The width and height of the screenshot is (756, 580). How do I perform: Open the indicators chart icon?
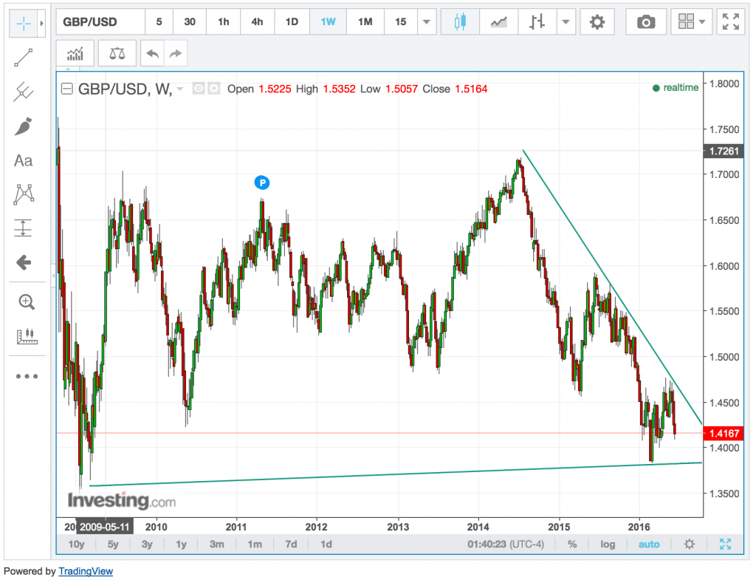pyautogui.click(x=75, y=53)
